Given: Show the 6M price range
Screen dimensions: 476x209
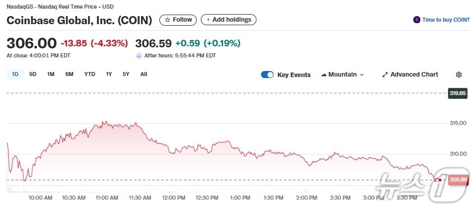Looking at the screenshot, I should pyautogui.click(x=69, y=74).
